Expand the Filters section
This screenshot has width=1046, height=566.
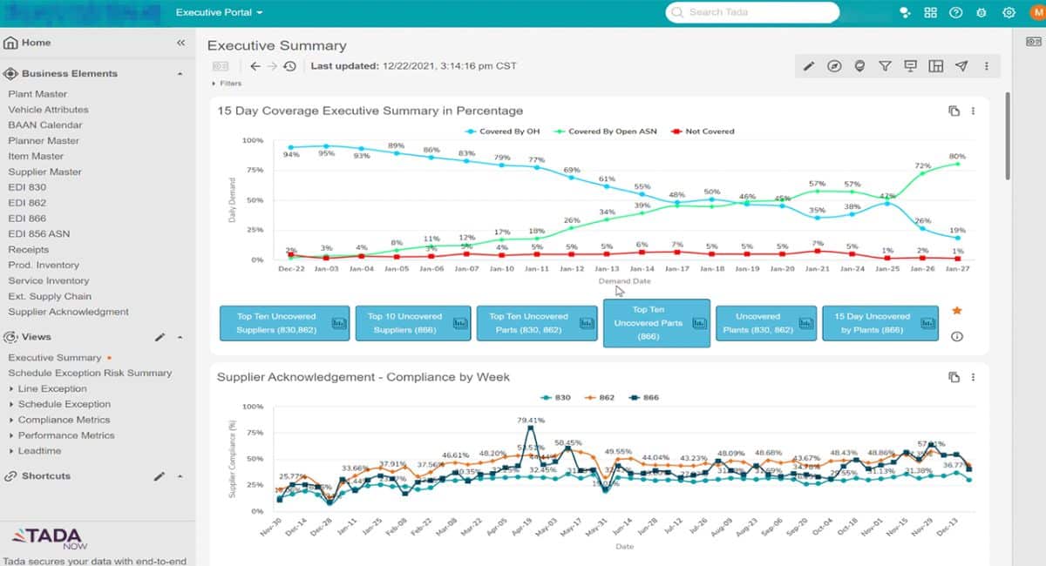point(227,84)
